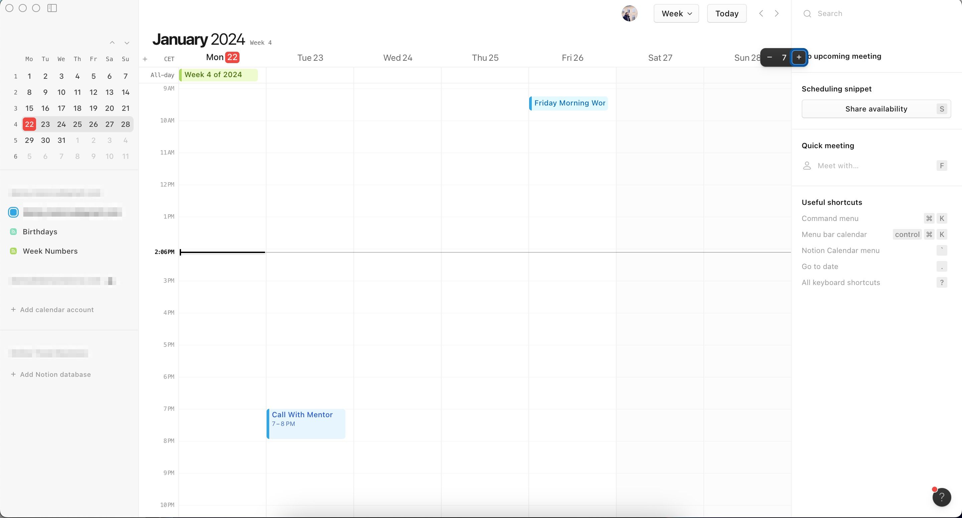Open the Call With Mentor event

tap(306, 424)
